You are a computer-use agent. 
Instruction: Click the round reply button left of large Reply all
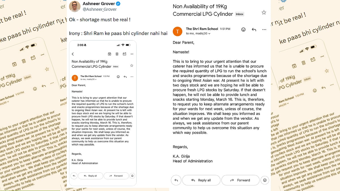pyautogui.click(x=176, y=180)
